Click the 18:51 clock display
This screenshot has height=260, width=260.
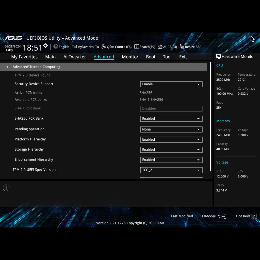[32, 48]
